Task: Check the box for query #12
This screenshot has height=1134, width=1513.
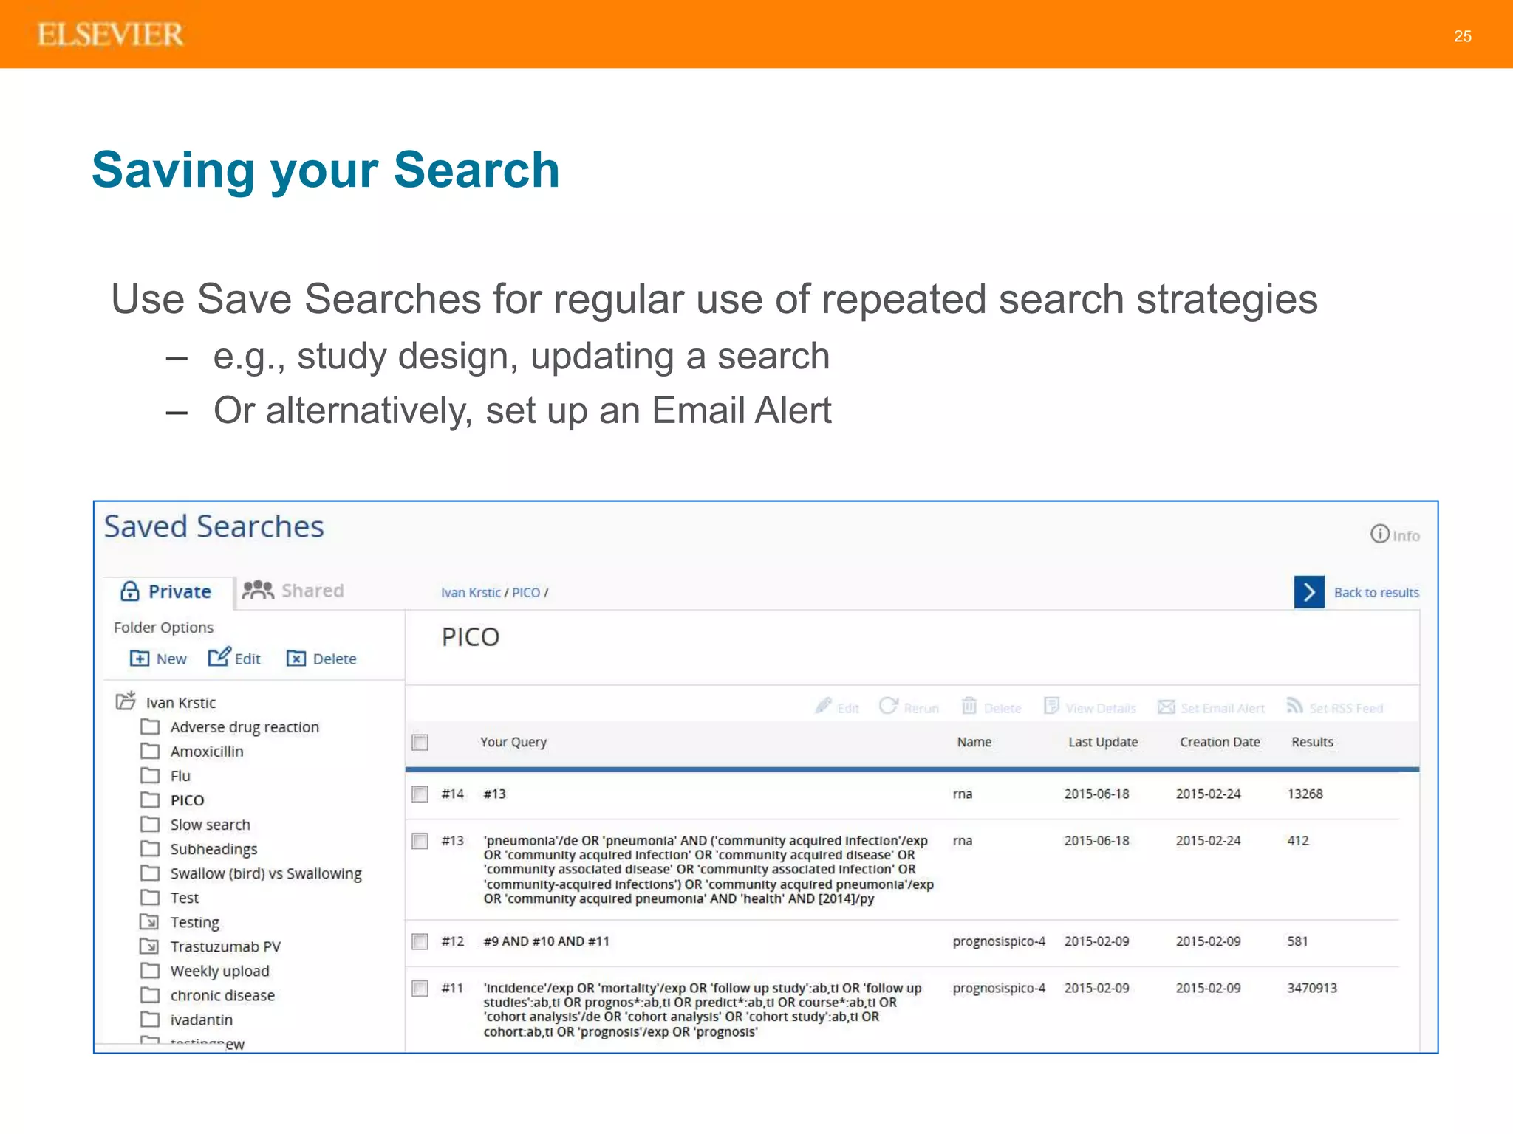Action: pos(420,941)
